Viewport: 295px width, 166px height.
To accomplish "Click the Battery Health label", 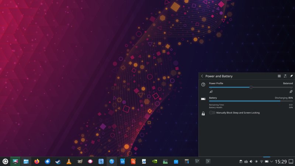I will tap(216, 107).
